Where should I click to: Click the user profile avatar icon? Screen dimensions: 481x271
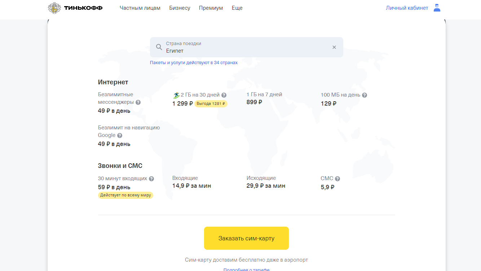point(437,8)
